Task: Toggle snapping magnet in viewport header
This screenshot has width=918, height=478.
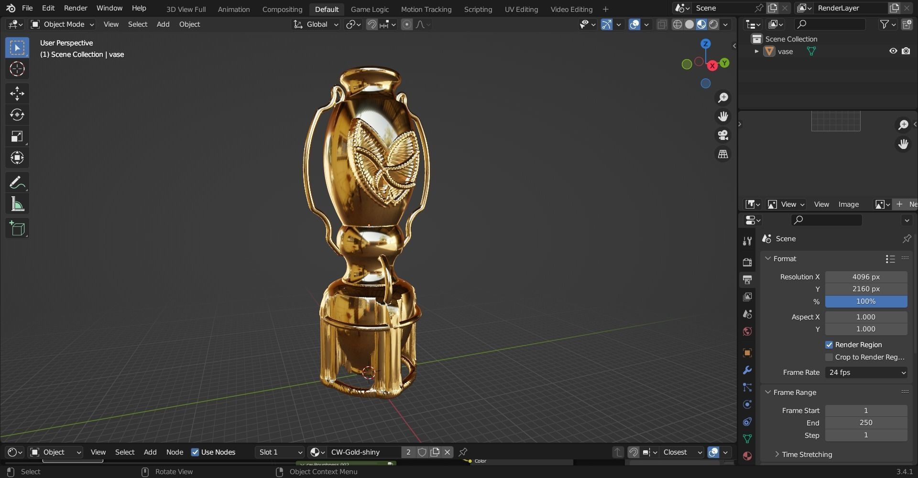Action: [372, 24]
